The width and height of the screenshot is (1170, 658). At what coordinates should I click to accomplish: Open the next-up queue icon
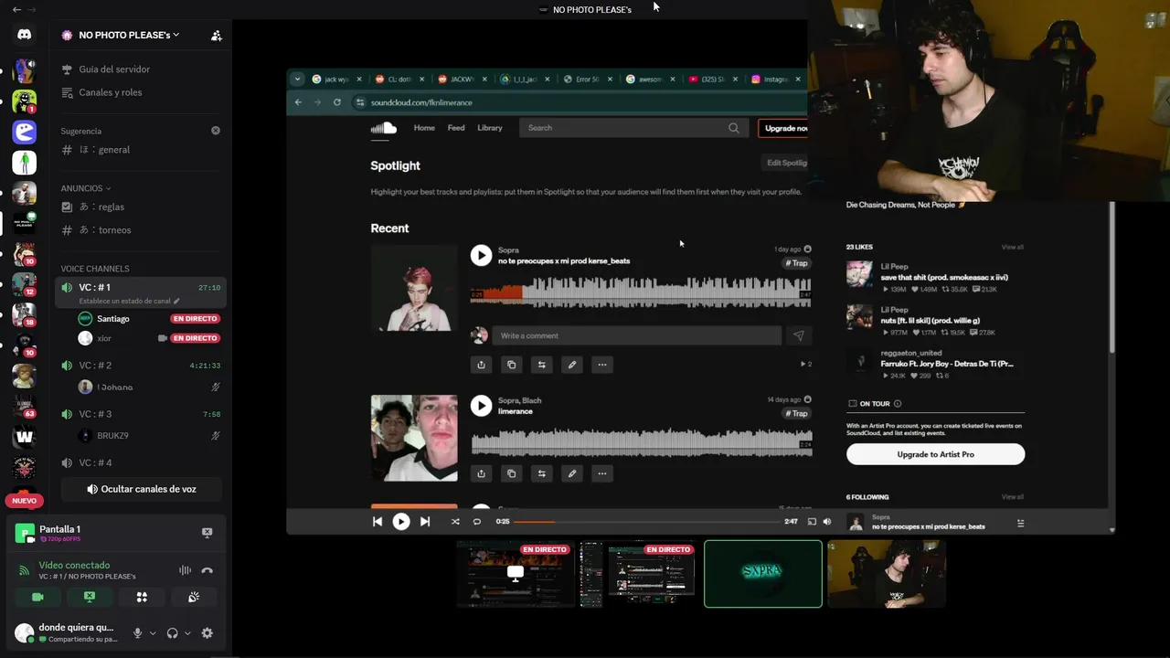pyautogui.click(x=1020, y=524)
